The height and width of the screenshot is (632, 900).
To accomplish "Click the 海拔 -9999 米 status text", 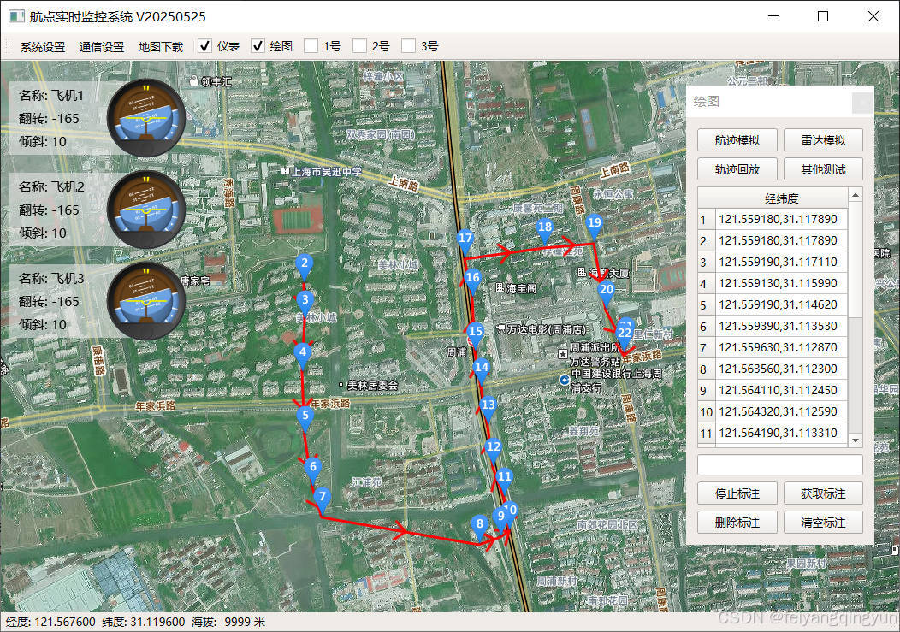I will pyautogui.click(x=228, y=623).
